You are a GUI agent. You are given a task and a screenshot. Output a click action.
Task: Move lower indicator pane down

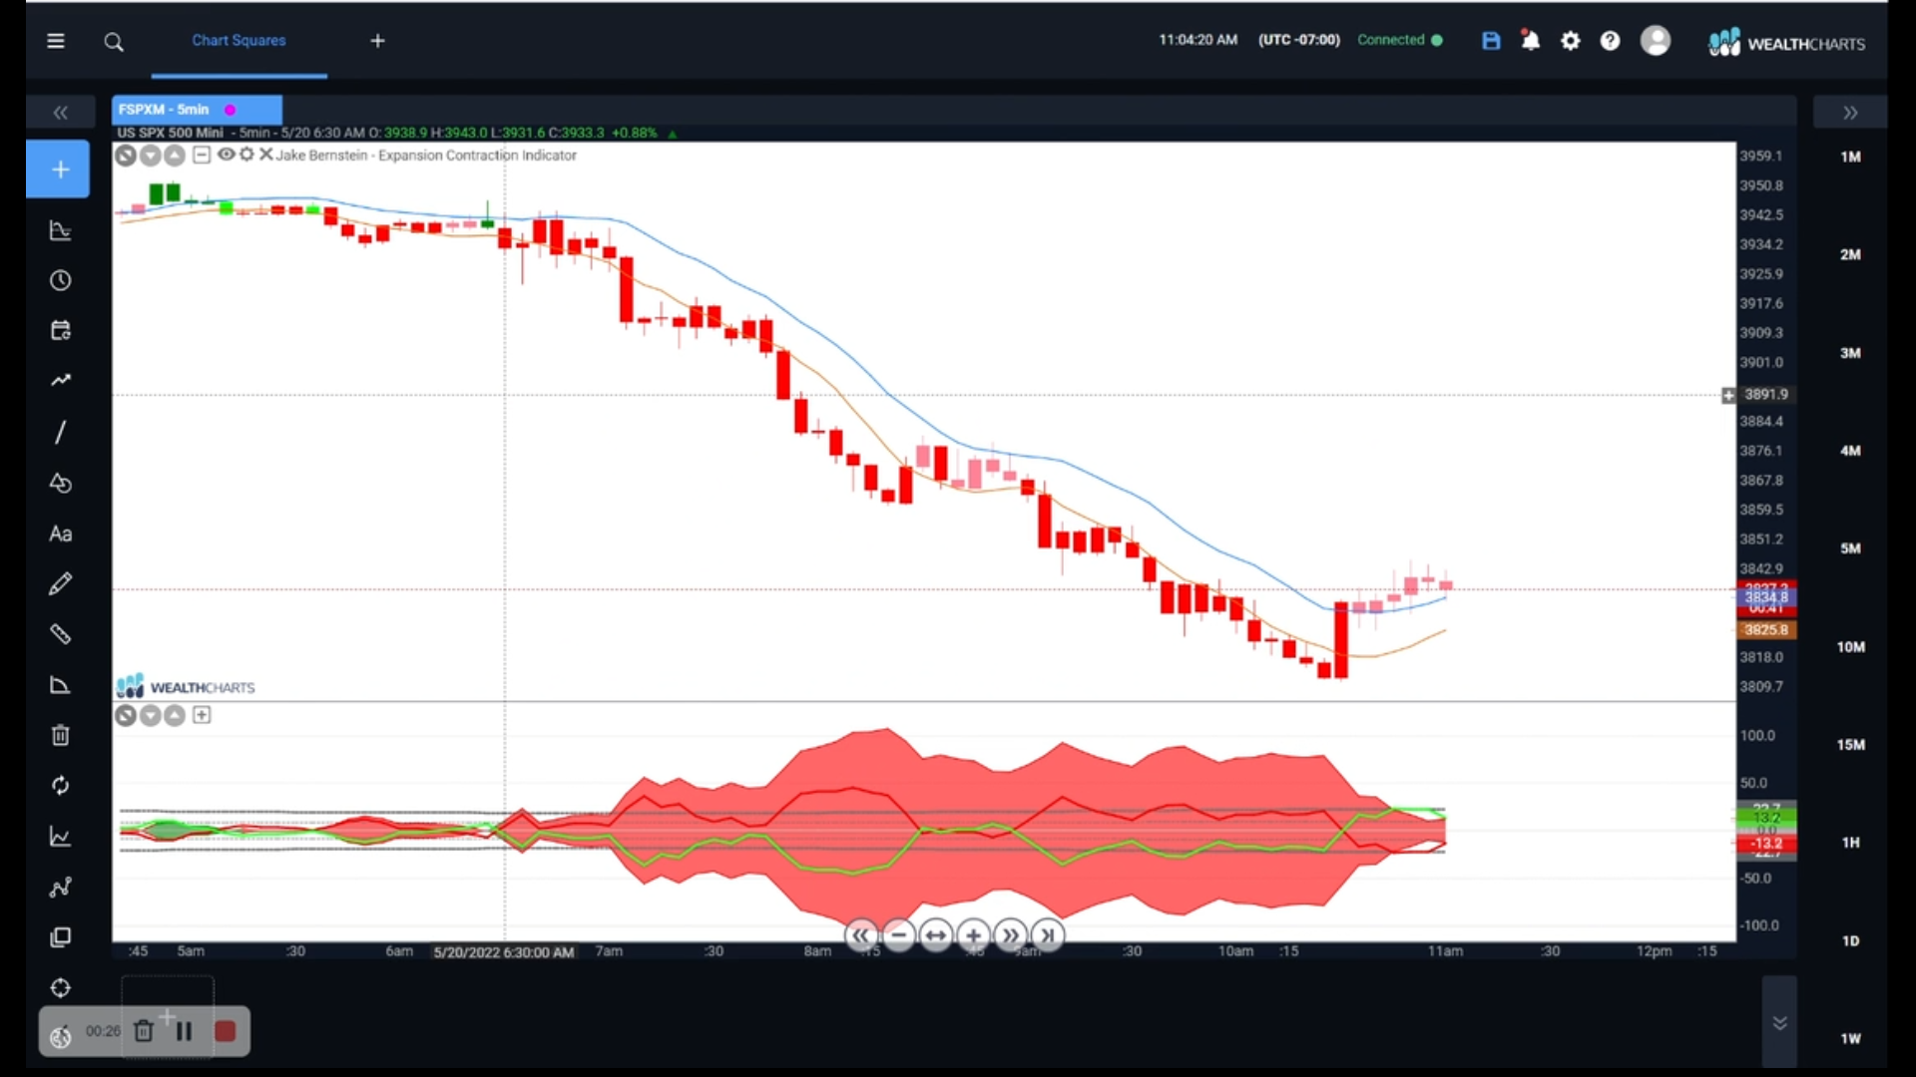click(x=151, y=716)
